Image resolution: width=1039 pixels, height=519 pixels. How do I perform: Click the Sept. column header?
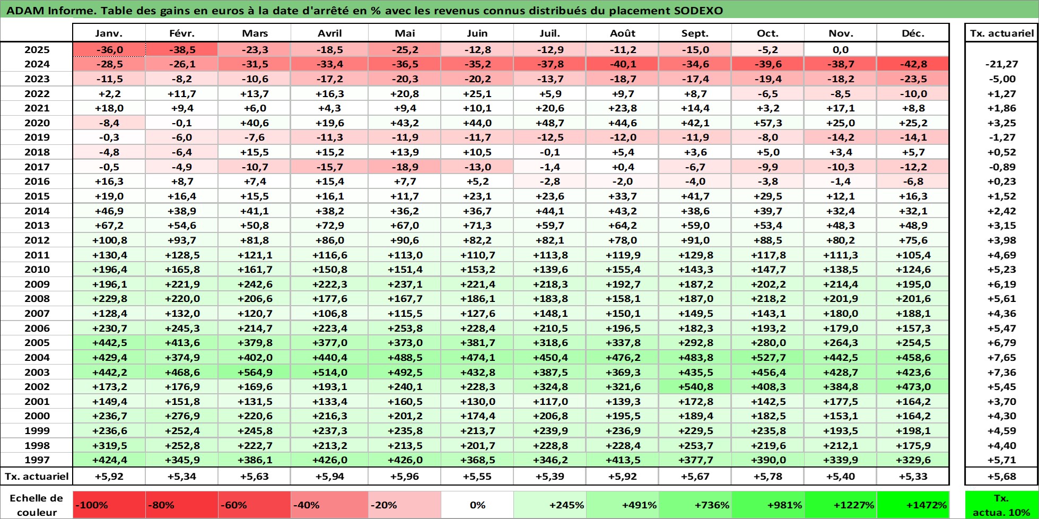pyautogui.click(x=695, y=33)
